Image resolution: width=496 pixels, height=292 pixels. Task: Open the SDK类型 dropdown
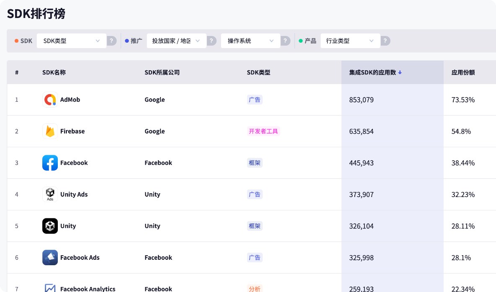click(x=72, y=41)
